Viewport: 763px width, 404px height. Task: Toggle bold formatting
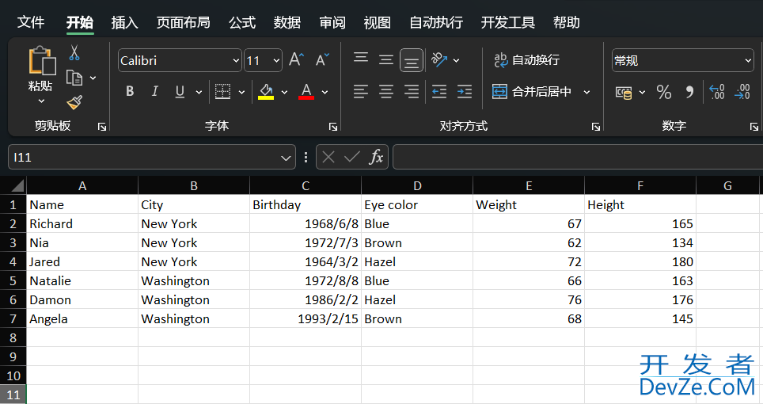tap(130, 92)
